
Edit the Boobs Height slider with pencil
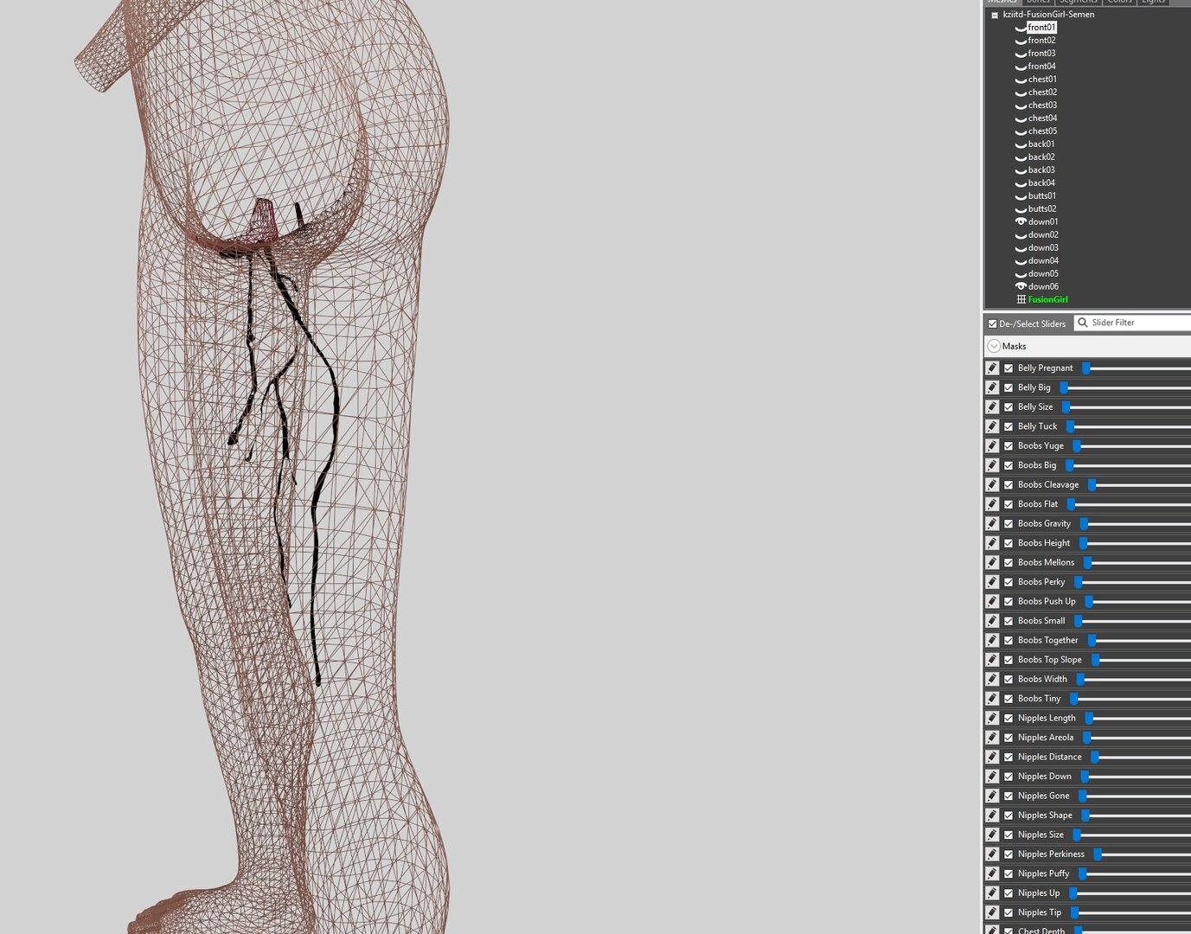[x=992, y=543]
